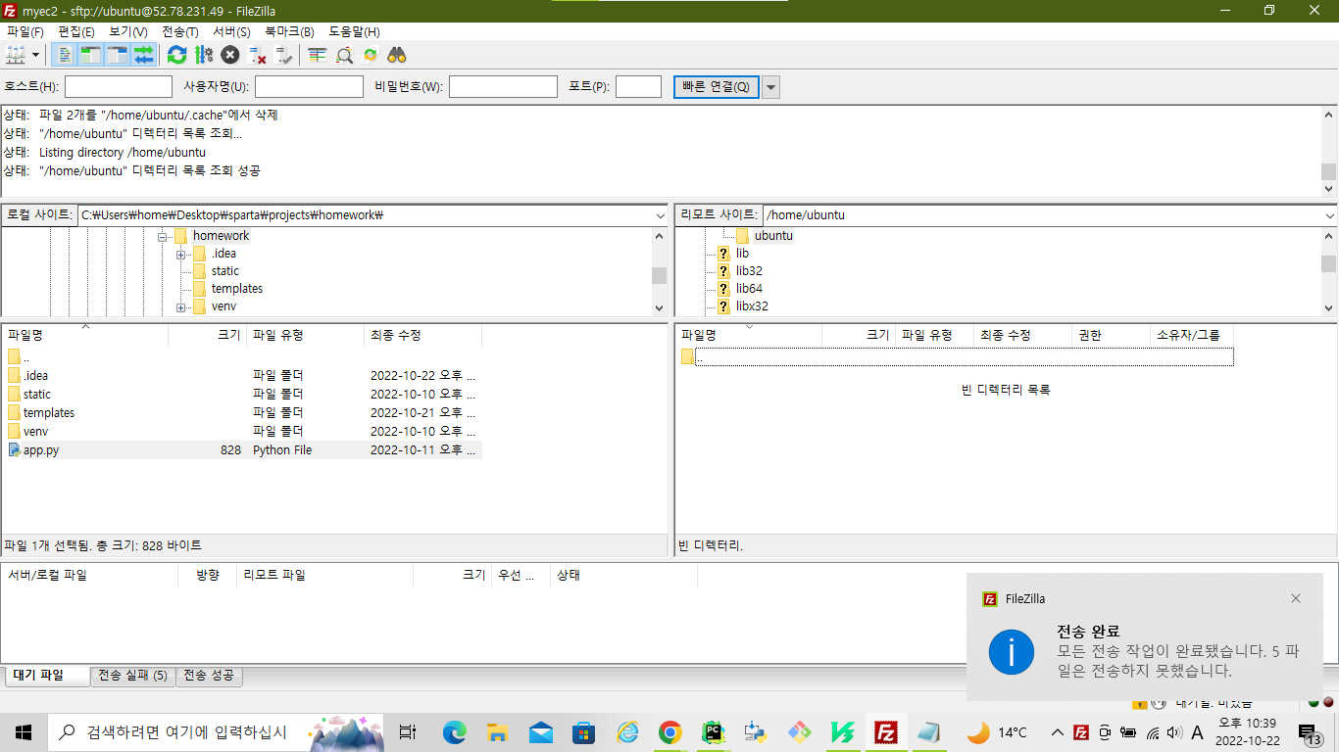The image size is (1339, 752).
Task: Sort local files by 크기 column
Action: coord(208,335)
